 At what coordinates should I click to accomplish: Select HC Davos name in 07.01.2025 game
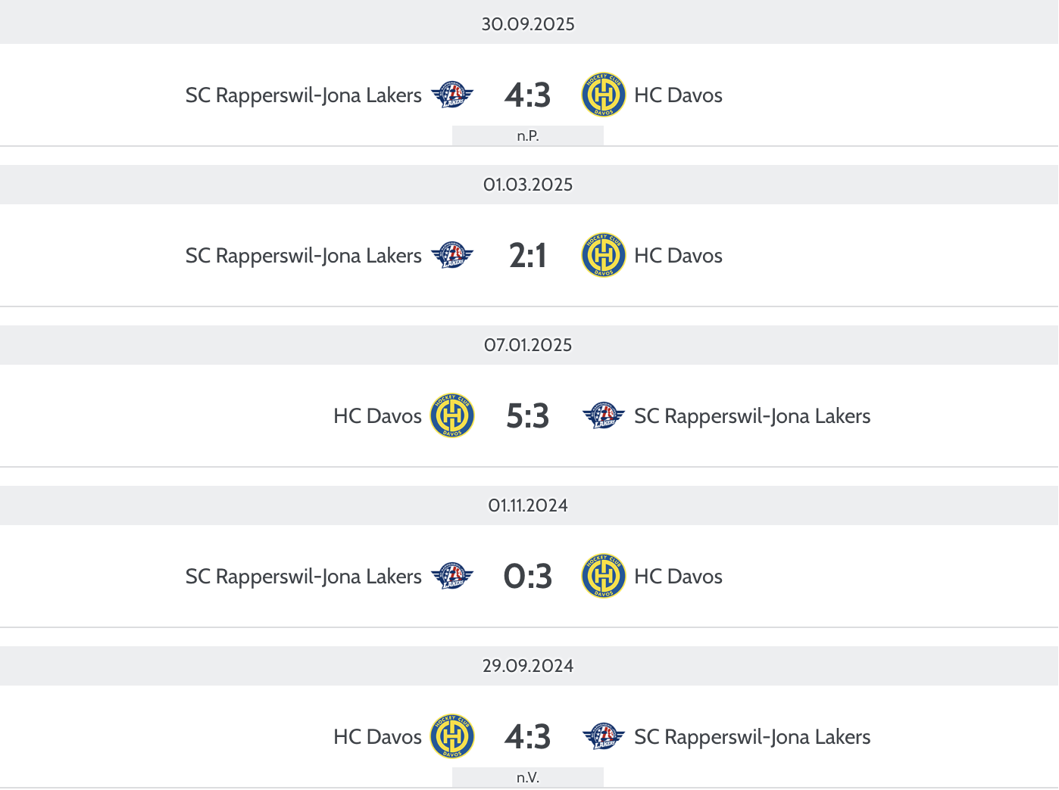(377, 416)
